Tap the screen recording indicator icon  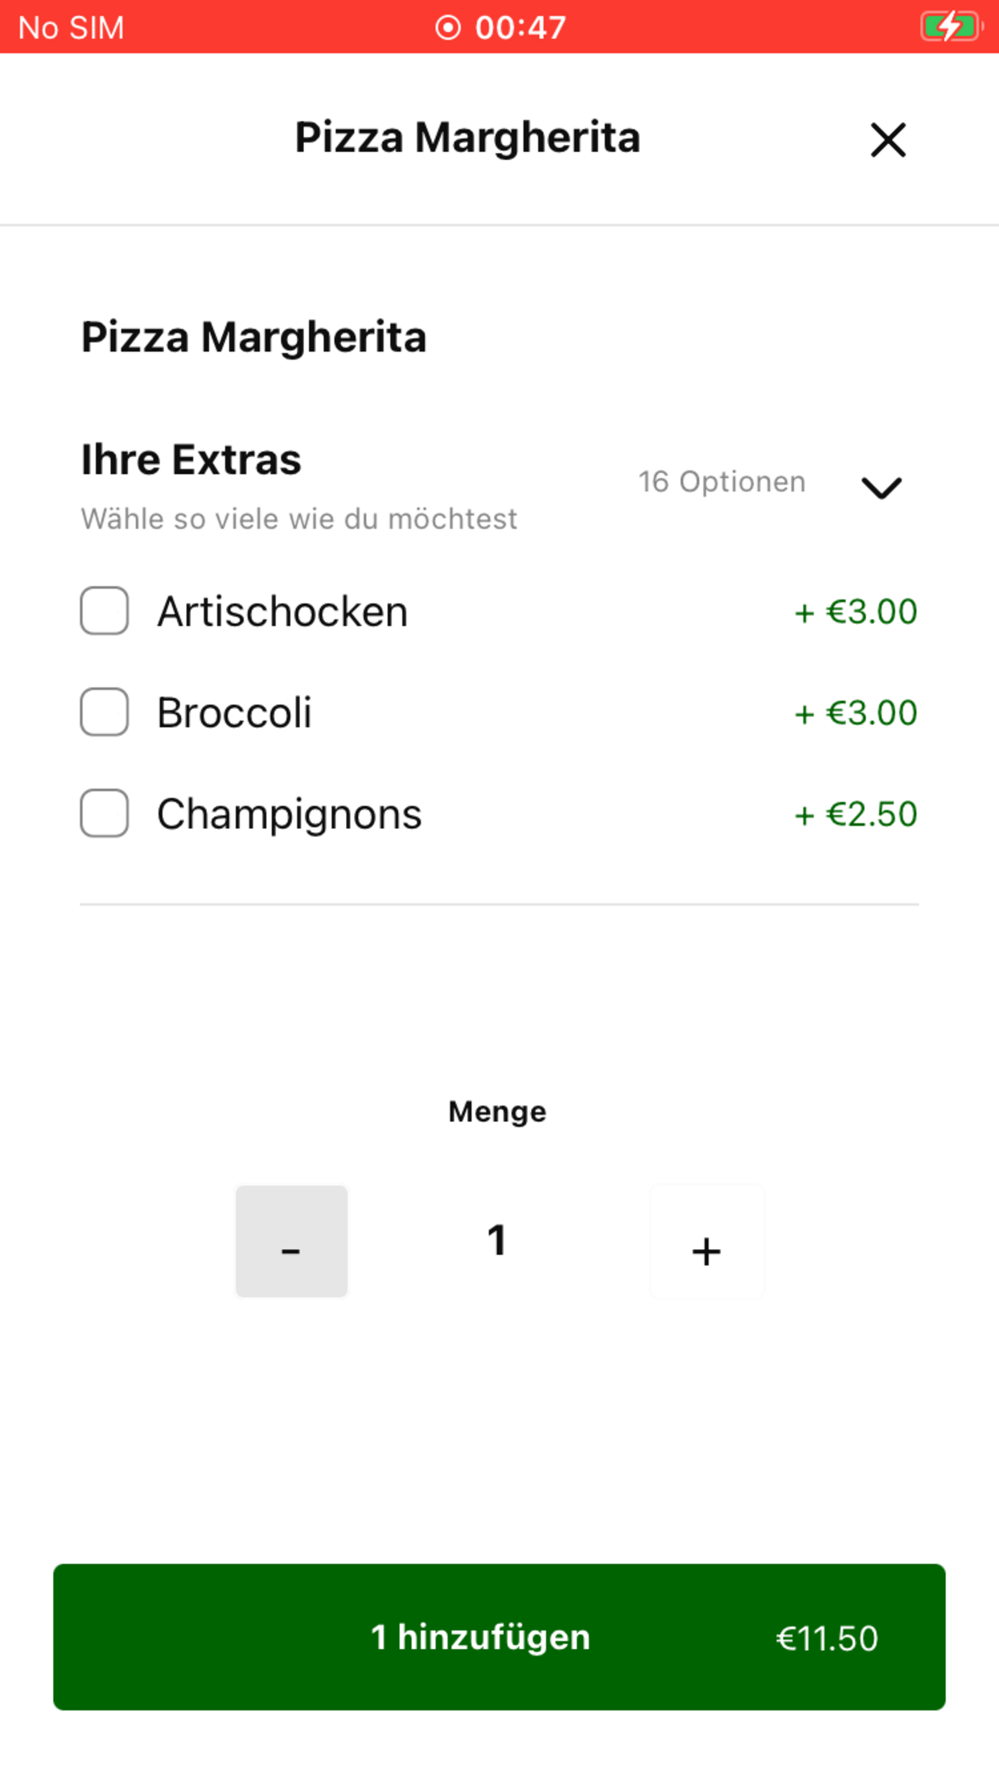[x=448, y=27]
